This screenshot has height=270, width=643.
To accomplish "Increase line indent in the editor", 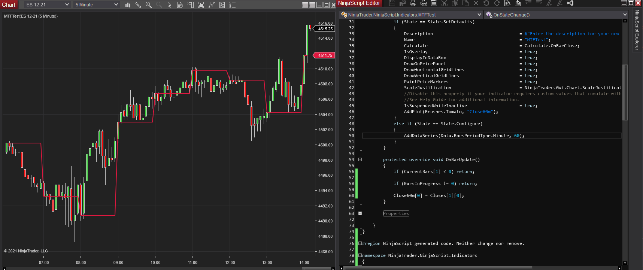I will pos(539,3).
